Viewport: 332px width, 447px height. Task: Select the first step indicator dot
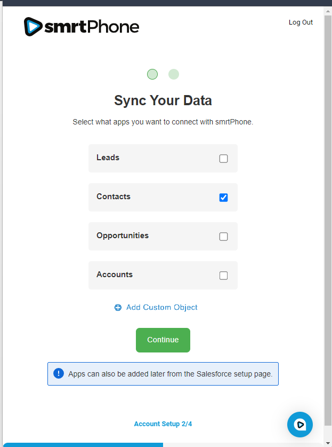tap(152, 74)
